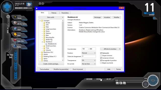Click the Y coordinate field showing 668
The image size is (161, 90).
tap(92, 49)
